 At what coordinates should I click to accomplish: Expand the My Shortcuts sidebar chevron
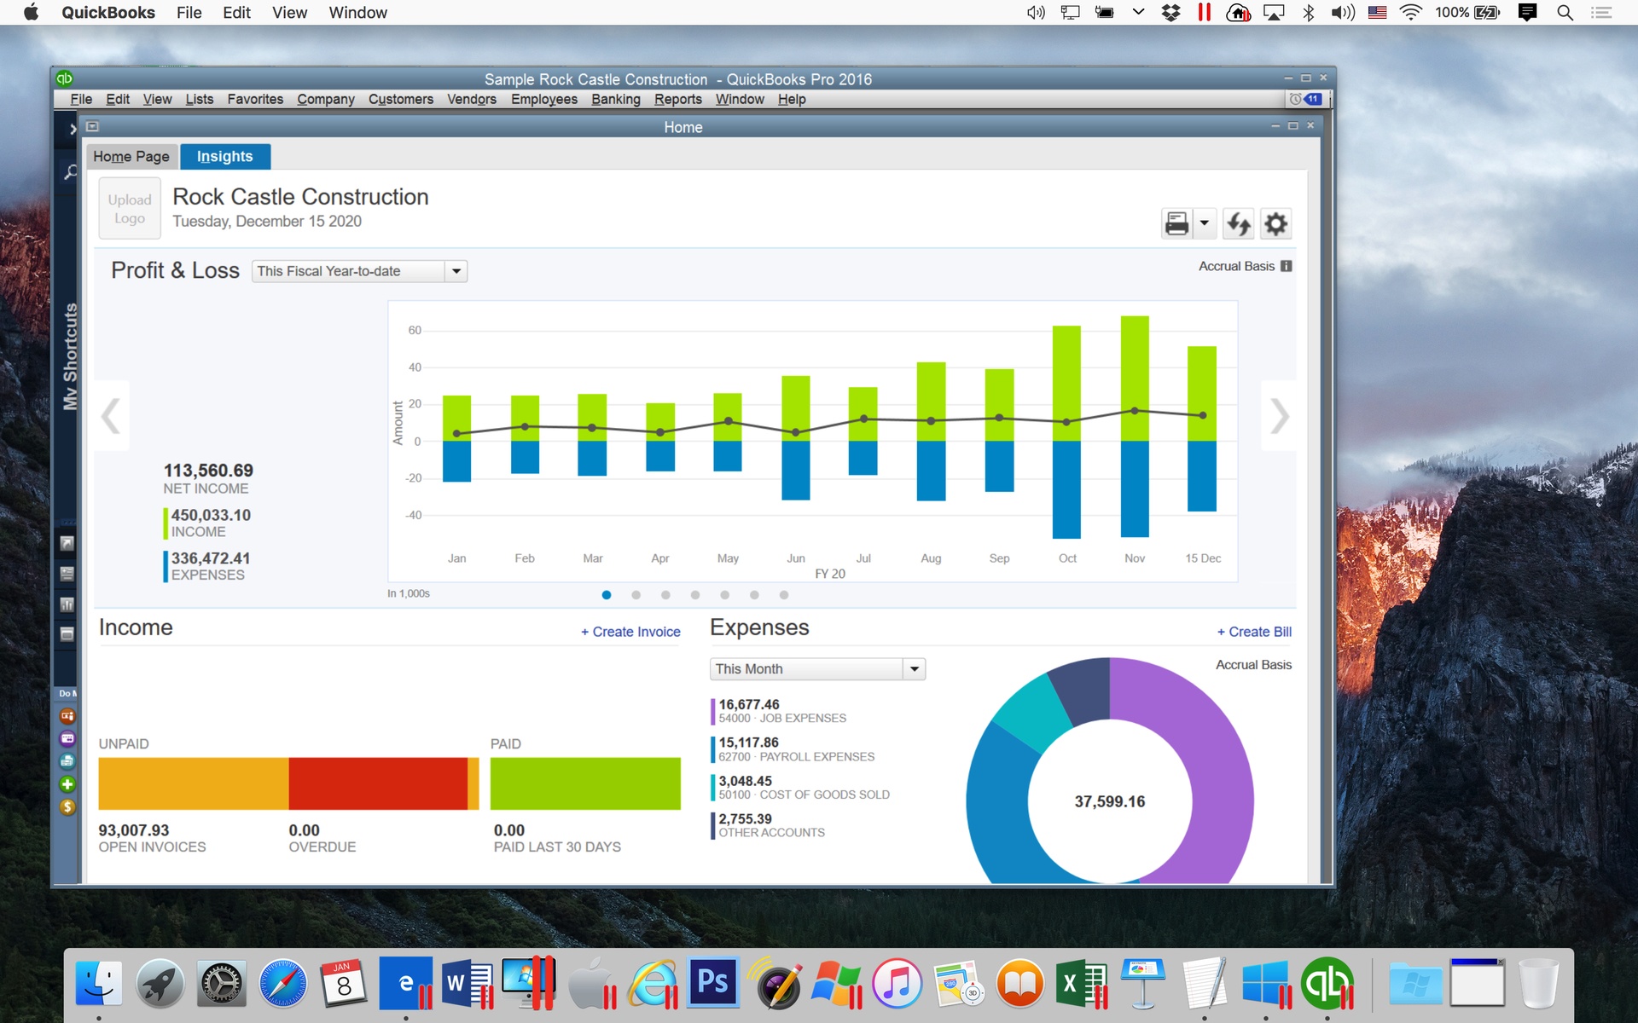click(73, 129)
